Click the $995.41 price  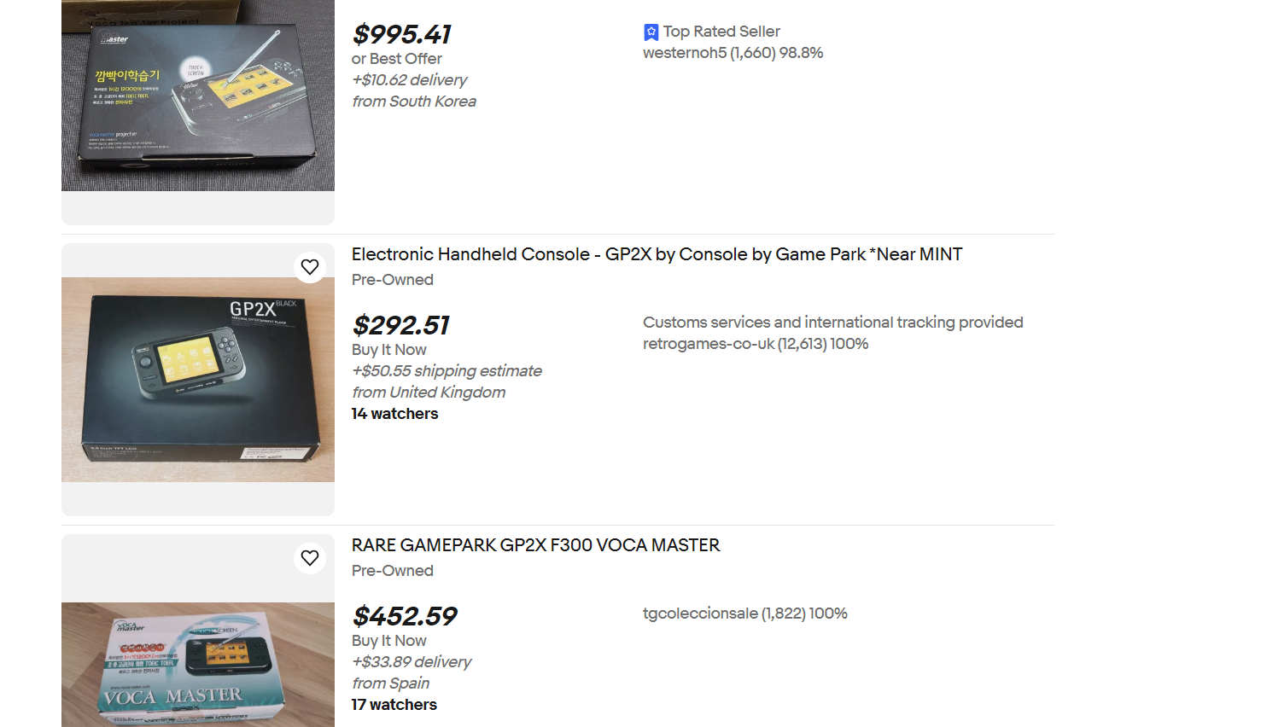coord(401,34)
